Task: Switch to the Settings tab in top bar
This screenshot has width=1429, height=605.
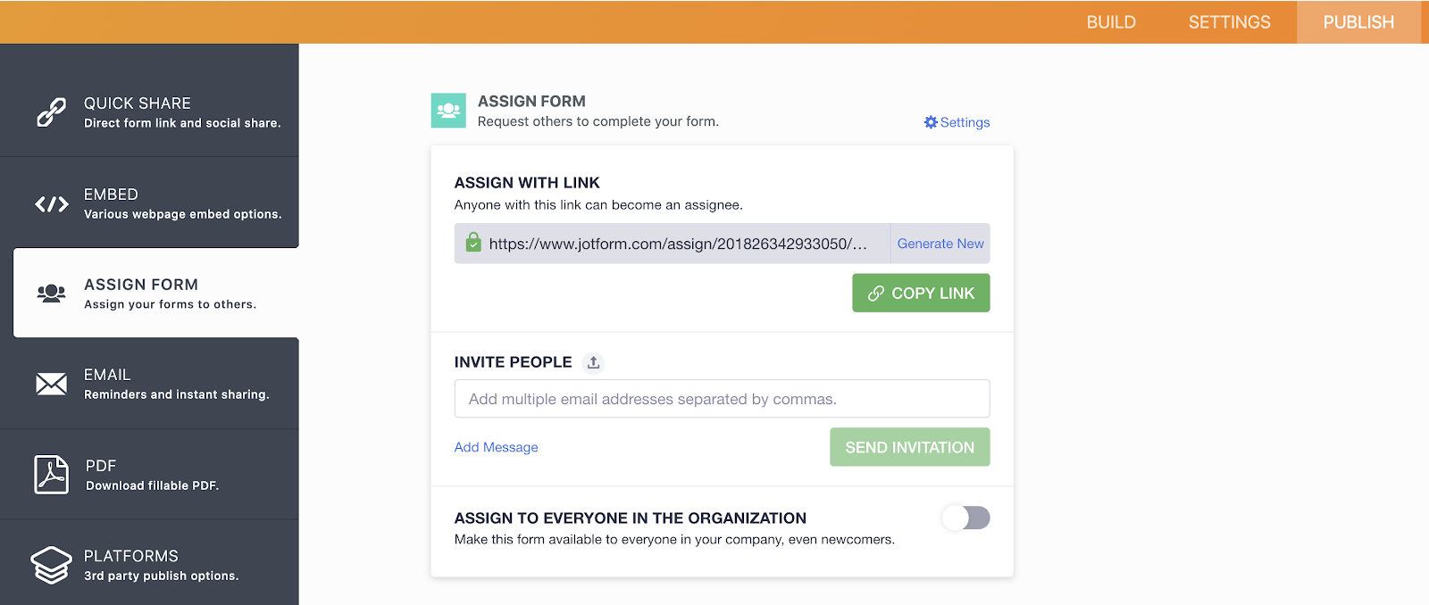Action: 1229,22
